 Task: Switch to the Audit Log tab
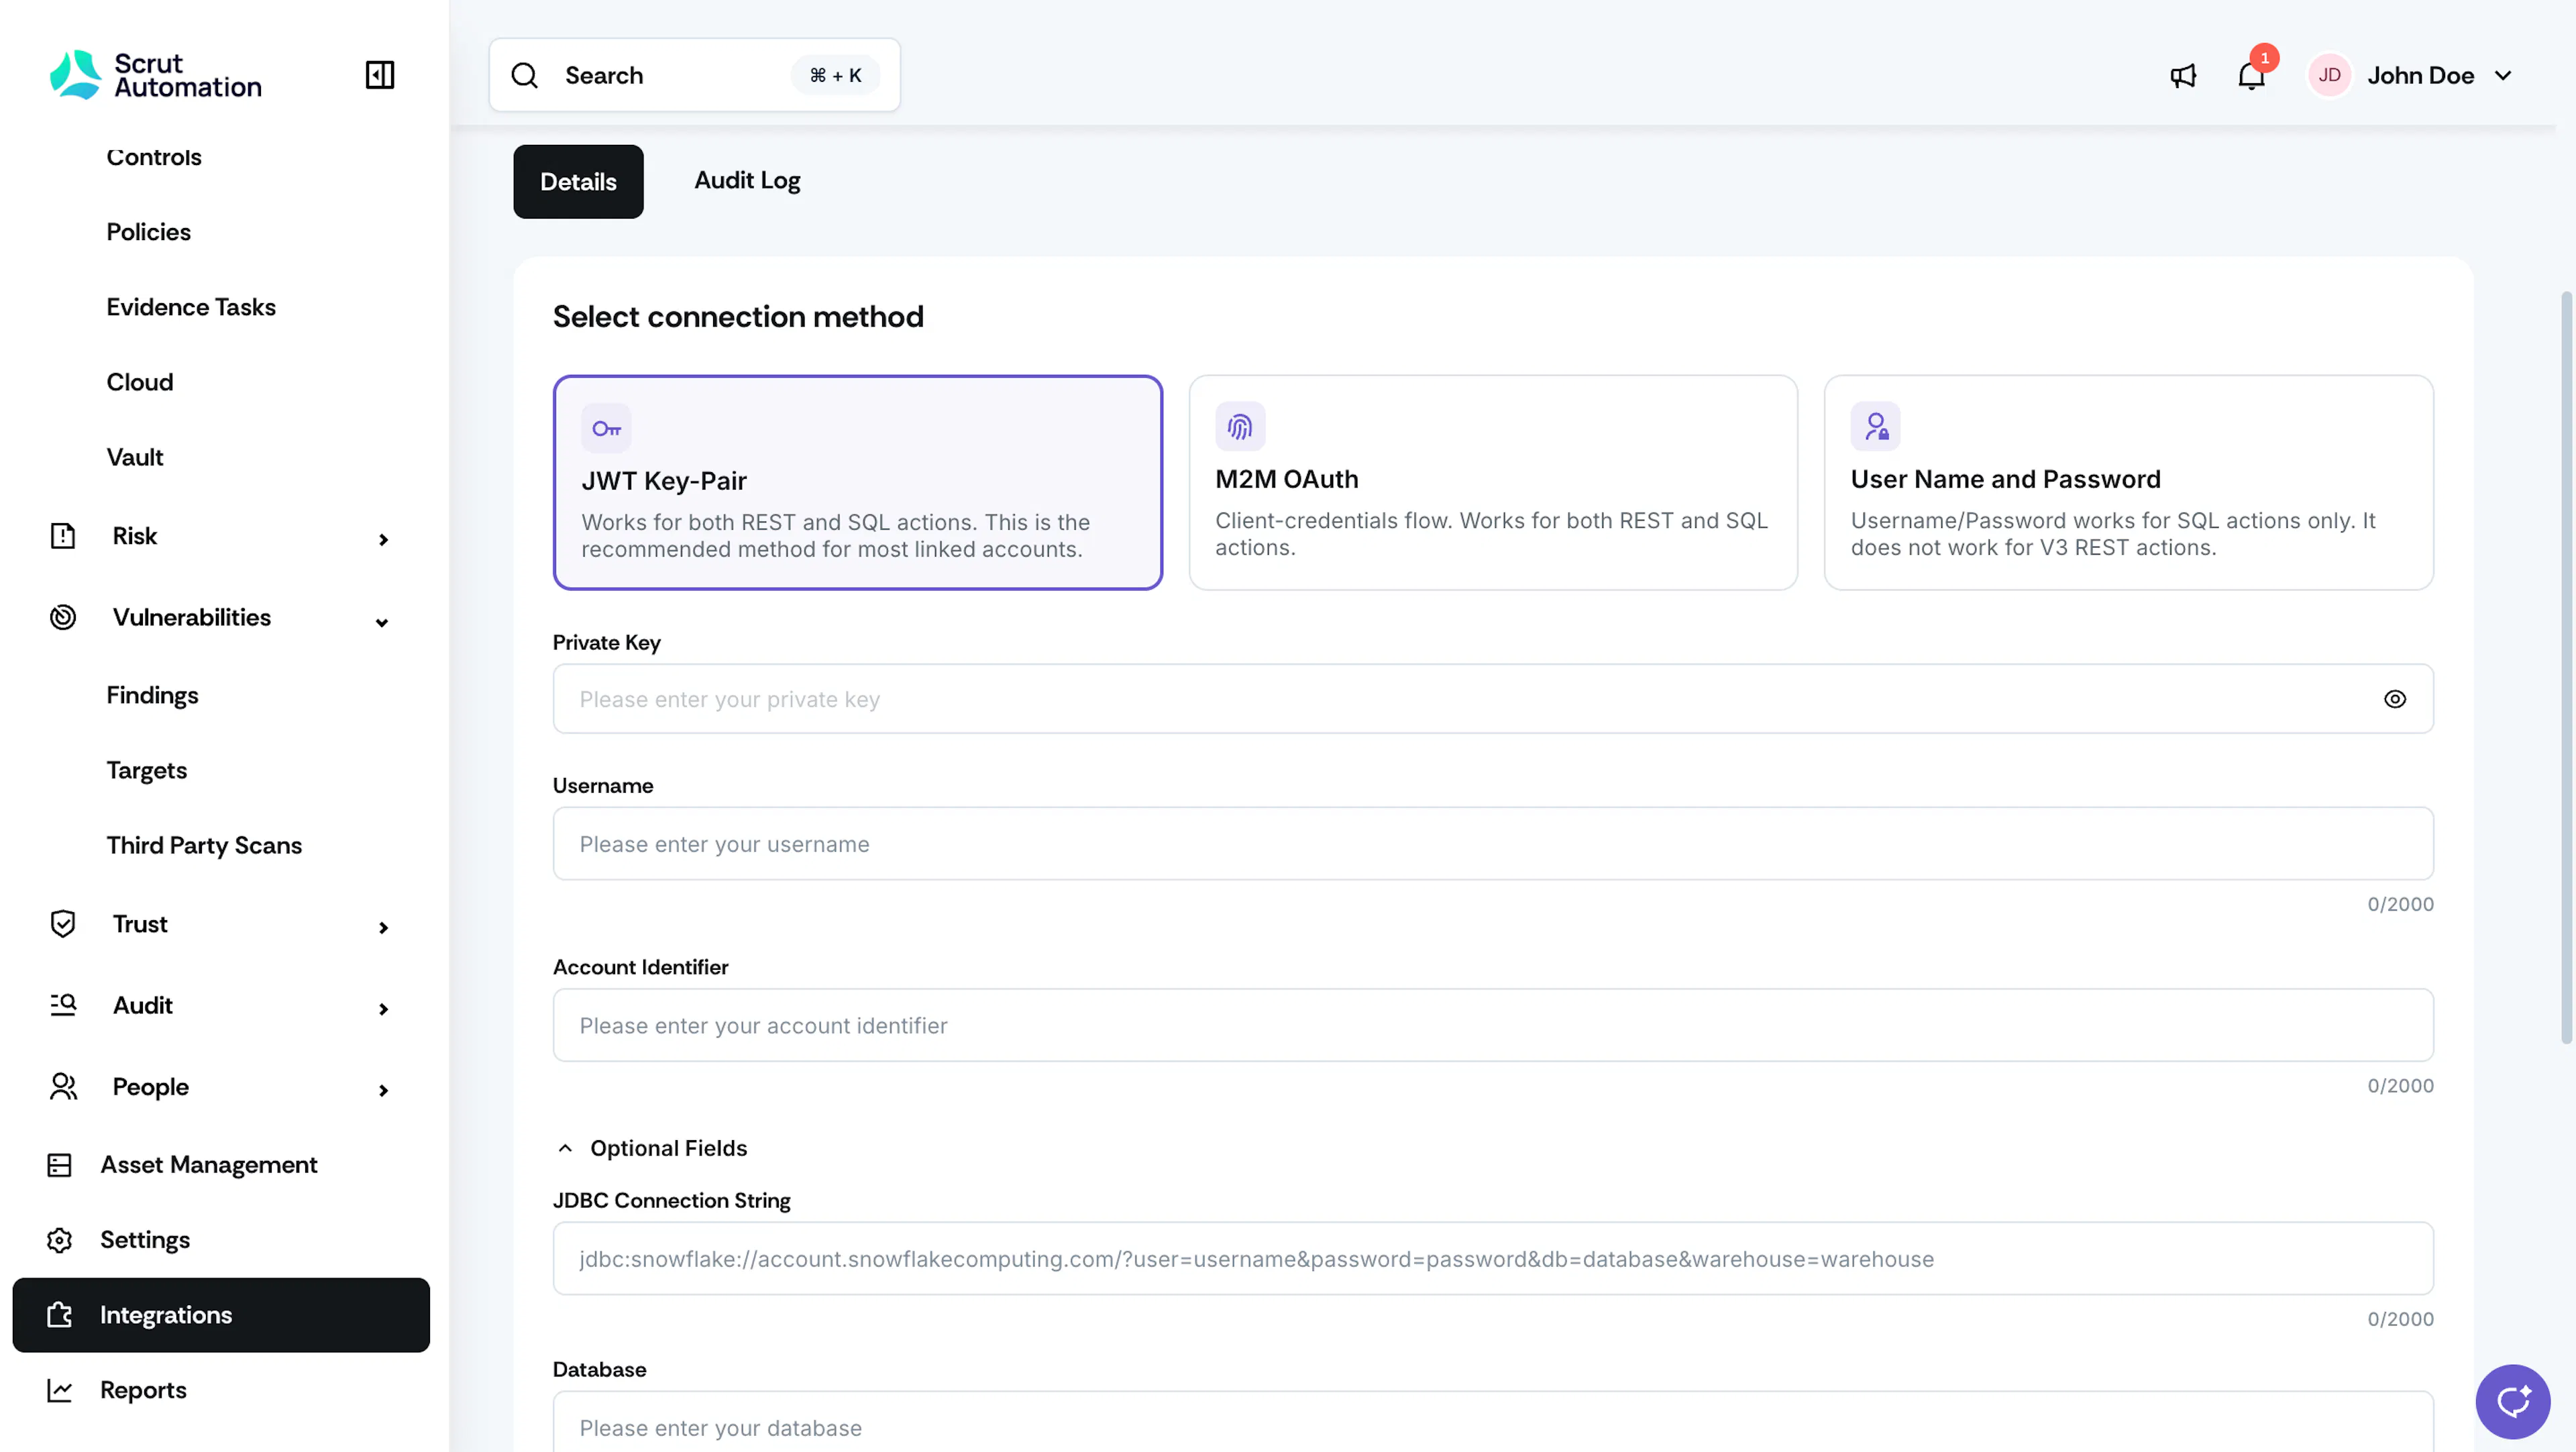click(747, 181)
